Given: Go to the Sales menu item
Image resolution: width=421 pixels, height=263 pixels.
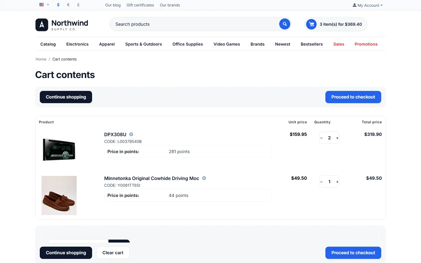Looking at the screenshot, I should (x=339, y=44).
